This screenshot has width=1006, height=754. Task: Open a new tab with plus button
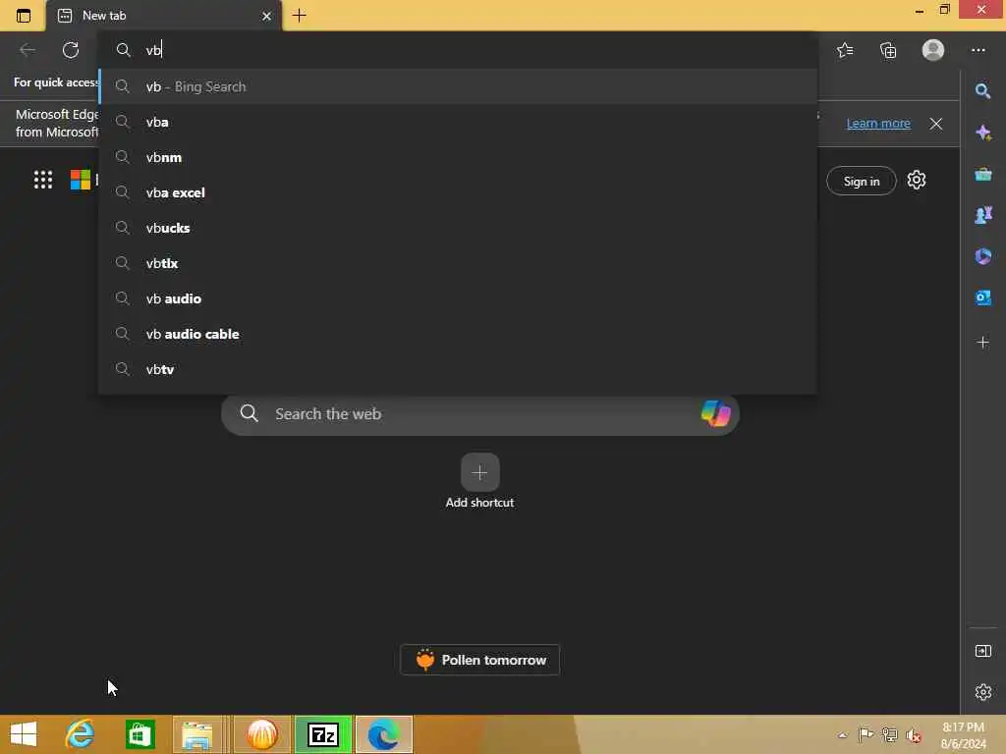pyautogui.click(x=299, y=16)
